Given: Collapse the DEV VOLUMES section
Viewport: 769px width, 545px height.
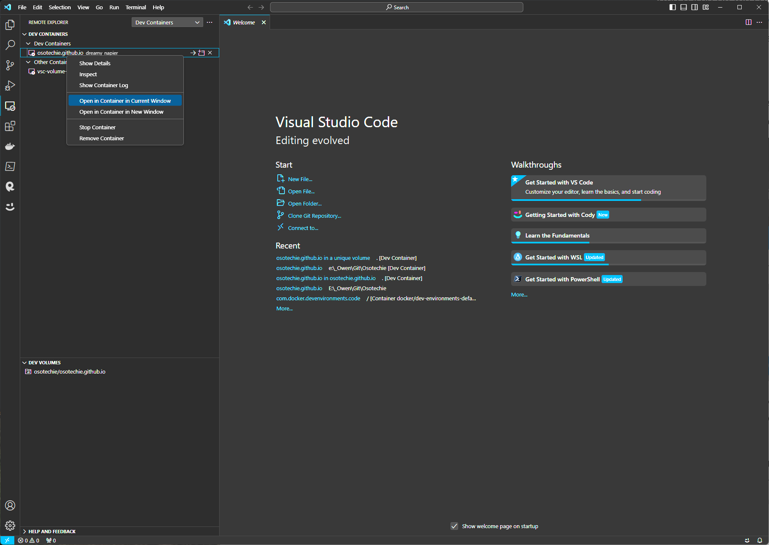Looking at the screenshot, I should [x=45, y=363].
